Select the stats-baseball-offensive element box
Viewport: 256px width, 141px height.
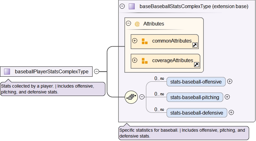click(196, 82)
